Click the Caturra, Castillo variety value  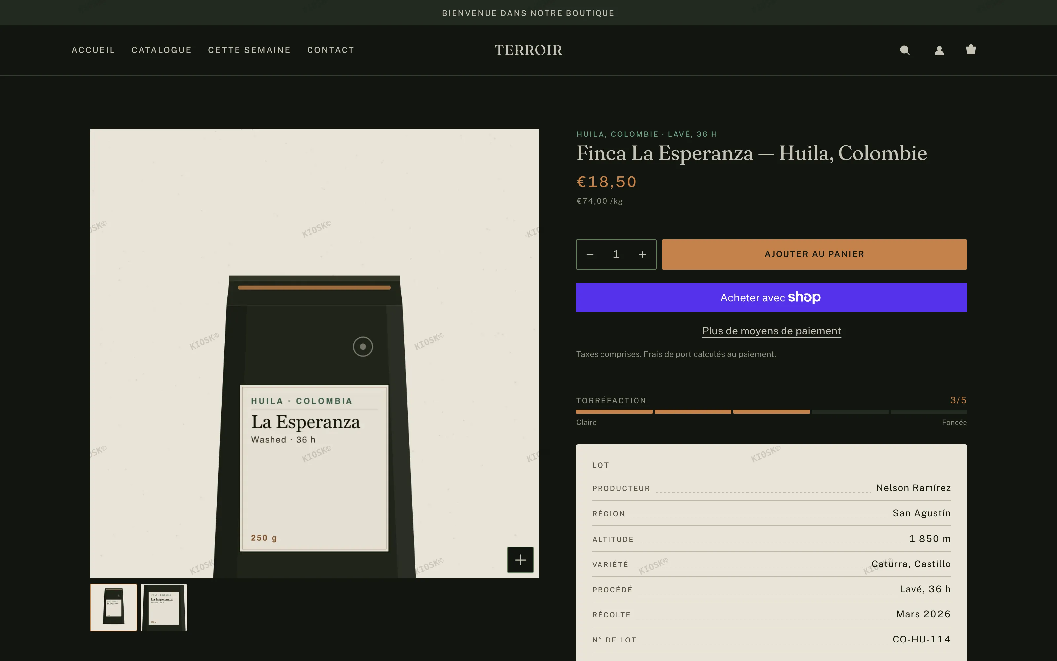pyautogui.click(x=911, y=564)
